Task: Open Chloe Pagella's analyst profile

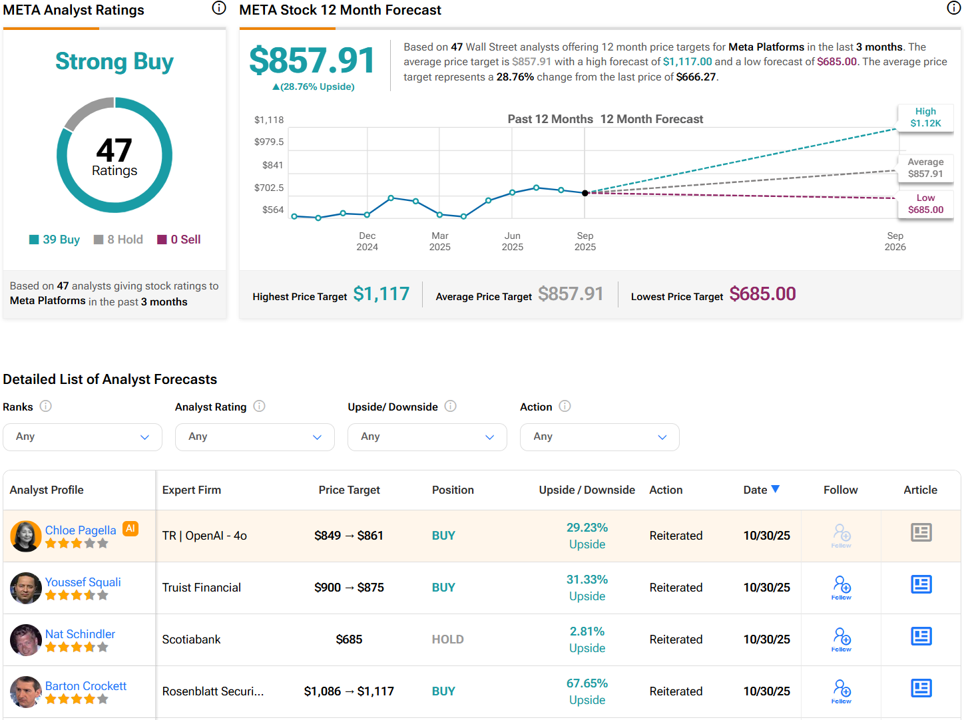Action: pos(81,530)
